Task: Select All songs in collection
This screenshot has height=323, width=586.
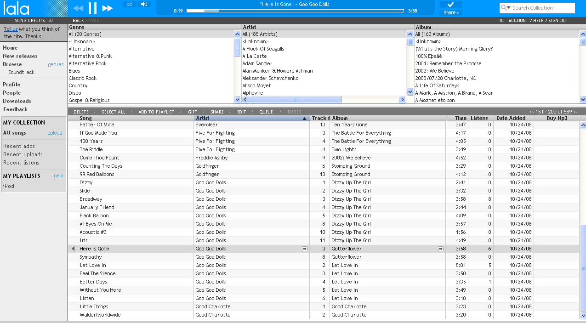Action: [15, 133]
